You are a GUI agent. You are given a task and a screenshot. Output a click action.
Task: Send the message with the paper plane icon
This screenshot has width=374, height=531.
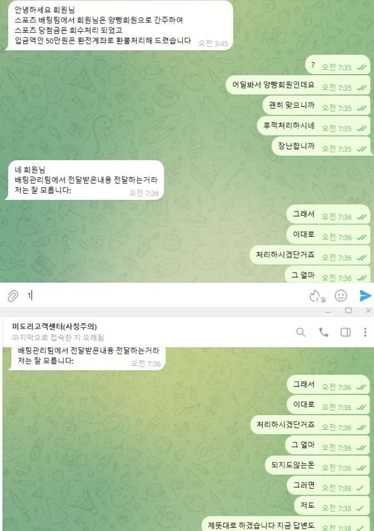[x=365, y=296]
